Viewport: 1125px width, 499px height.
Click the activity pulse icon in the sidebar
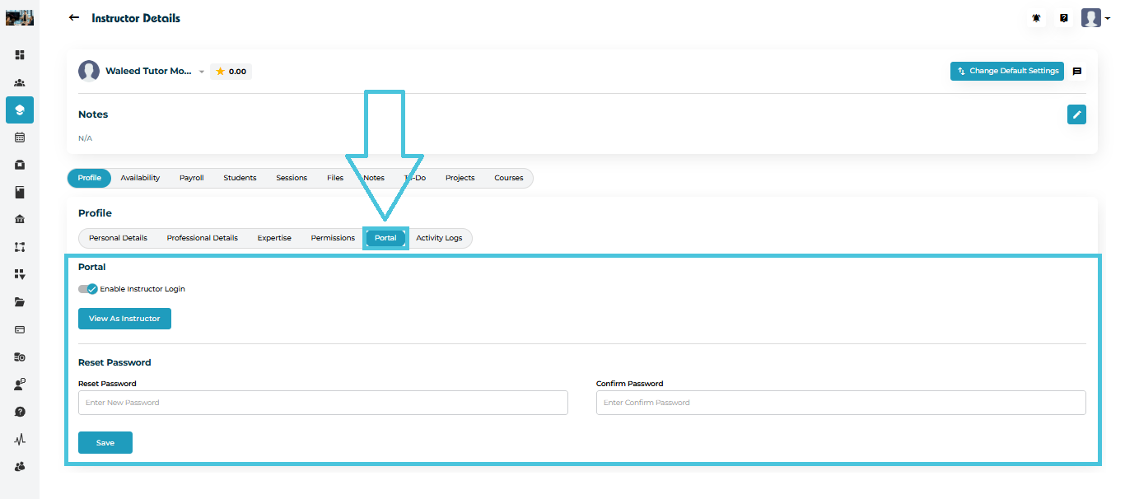point(20,440)
